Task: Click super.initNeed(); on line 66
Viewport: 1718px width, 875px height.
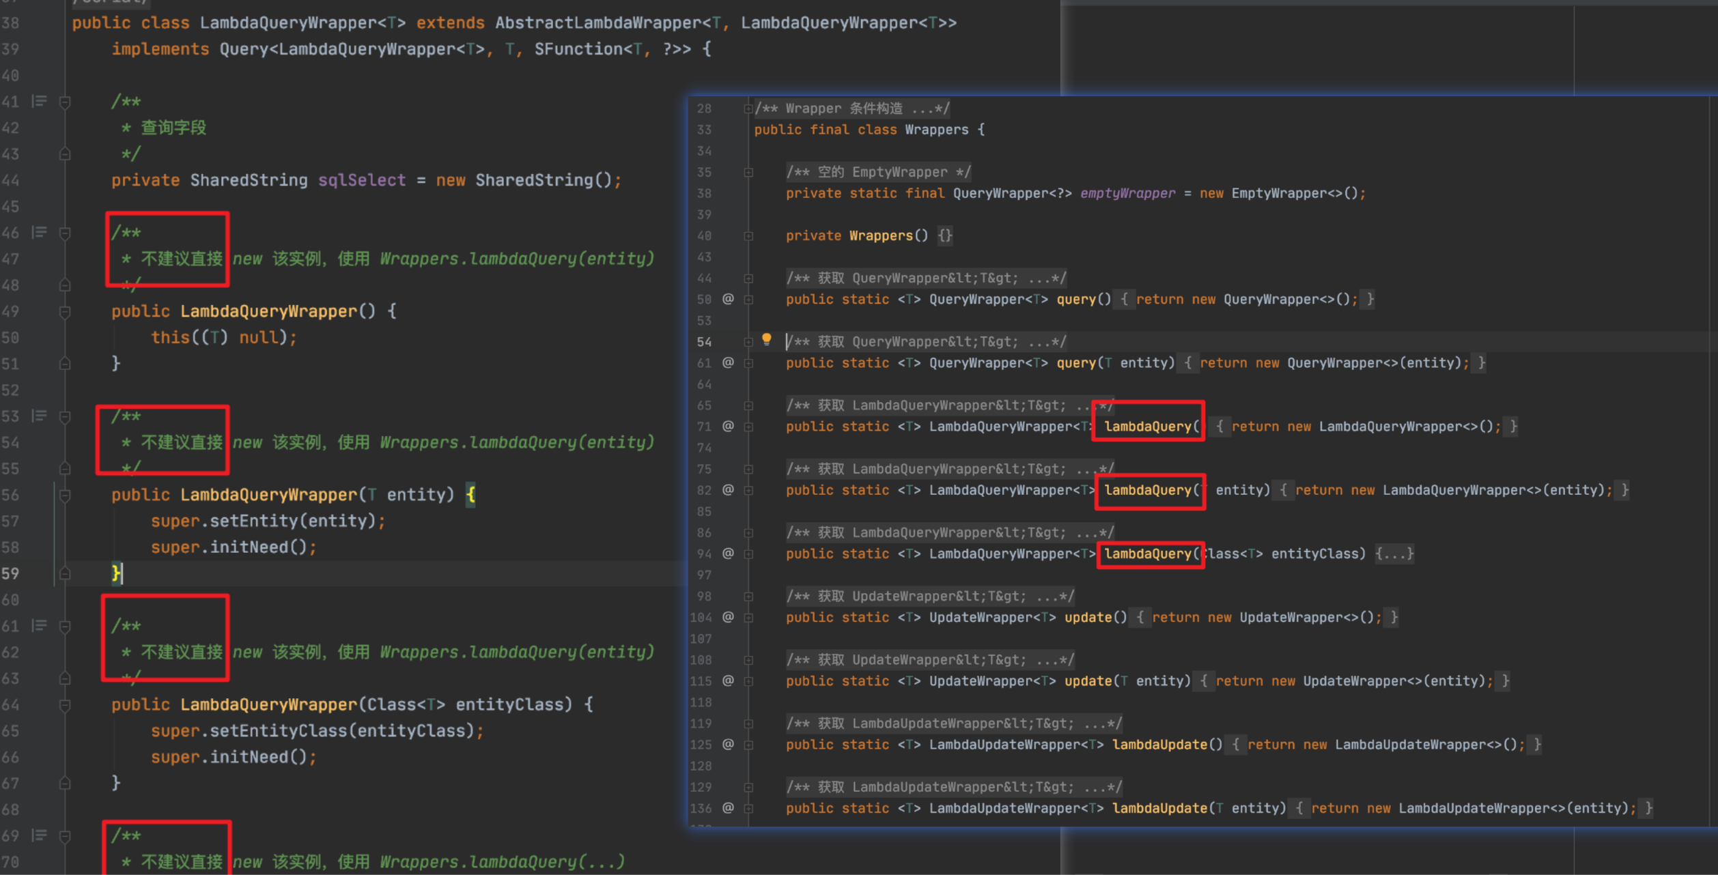Action: [234, 757]
